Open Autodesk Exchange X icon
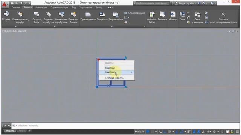Screen dimensions: 241x135 click(199, 3)
